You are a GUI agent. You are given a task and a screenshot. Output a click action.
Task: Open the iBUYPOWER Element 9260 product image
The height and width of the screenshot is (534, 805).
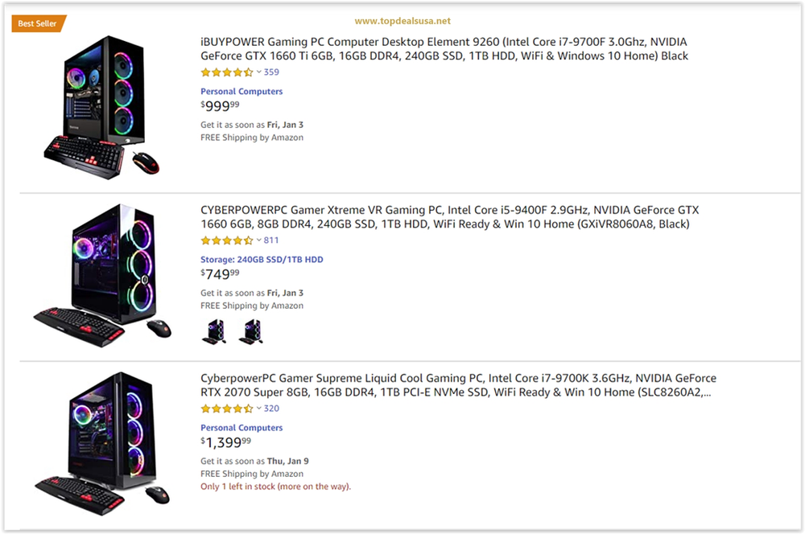[x=102, y=105]
